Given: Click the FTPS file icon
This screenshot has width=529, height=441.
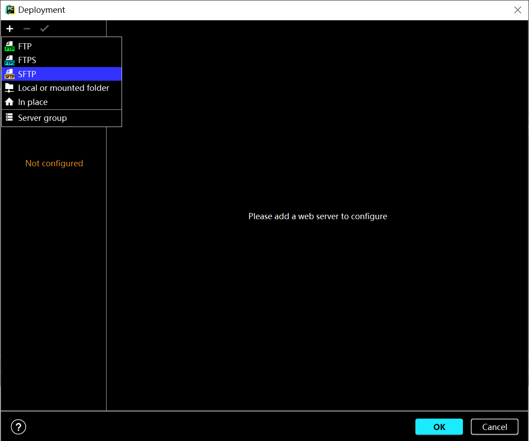Looking at the screenshot, I should 9,60.
